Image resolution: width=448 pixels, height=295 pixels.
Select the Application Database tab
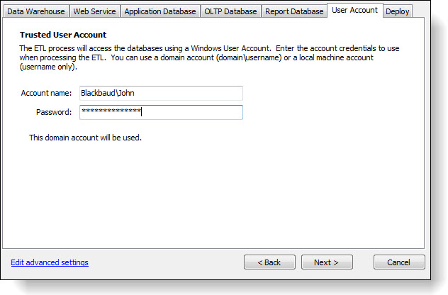click(x=160, y=11)
